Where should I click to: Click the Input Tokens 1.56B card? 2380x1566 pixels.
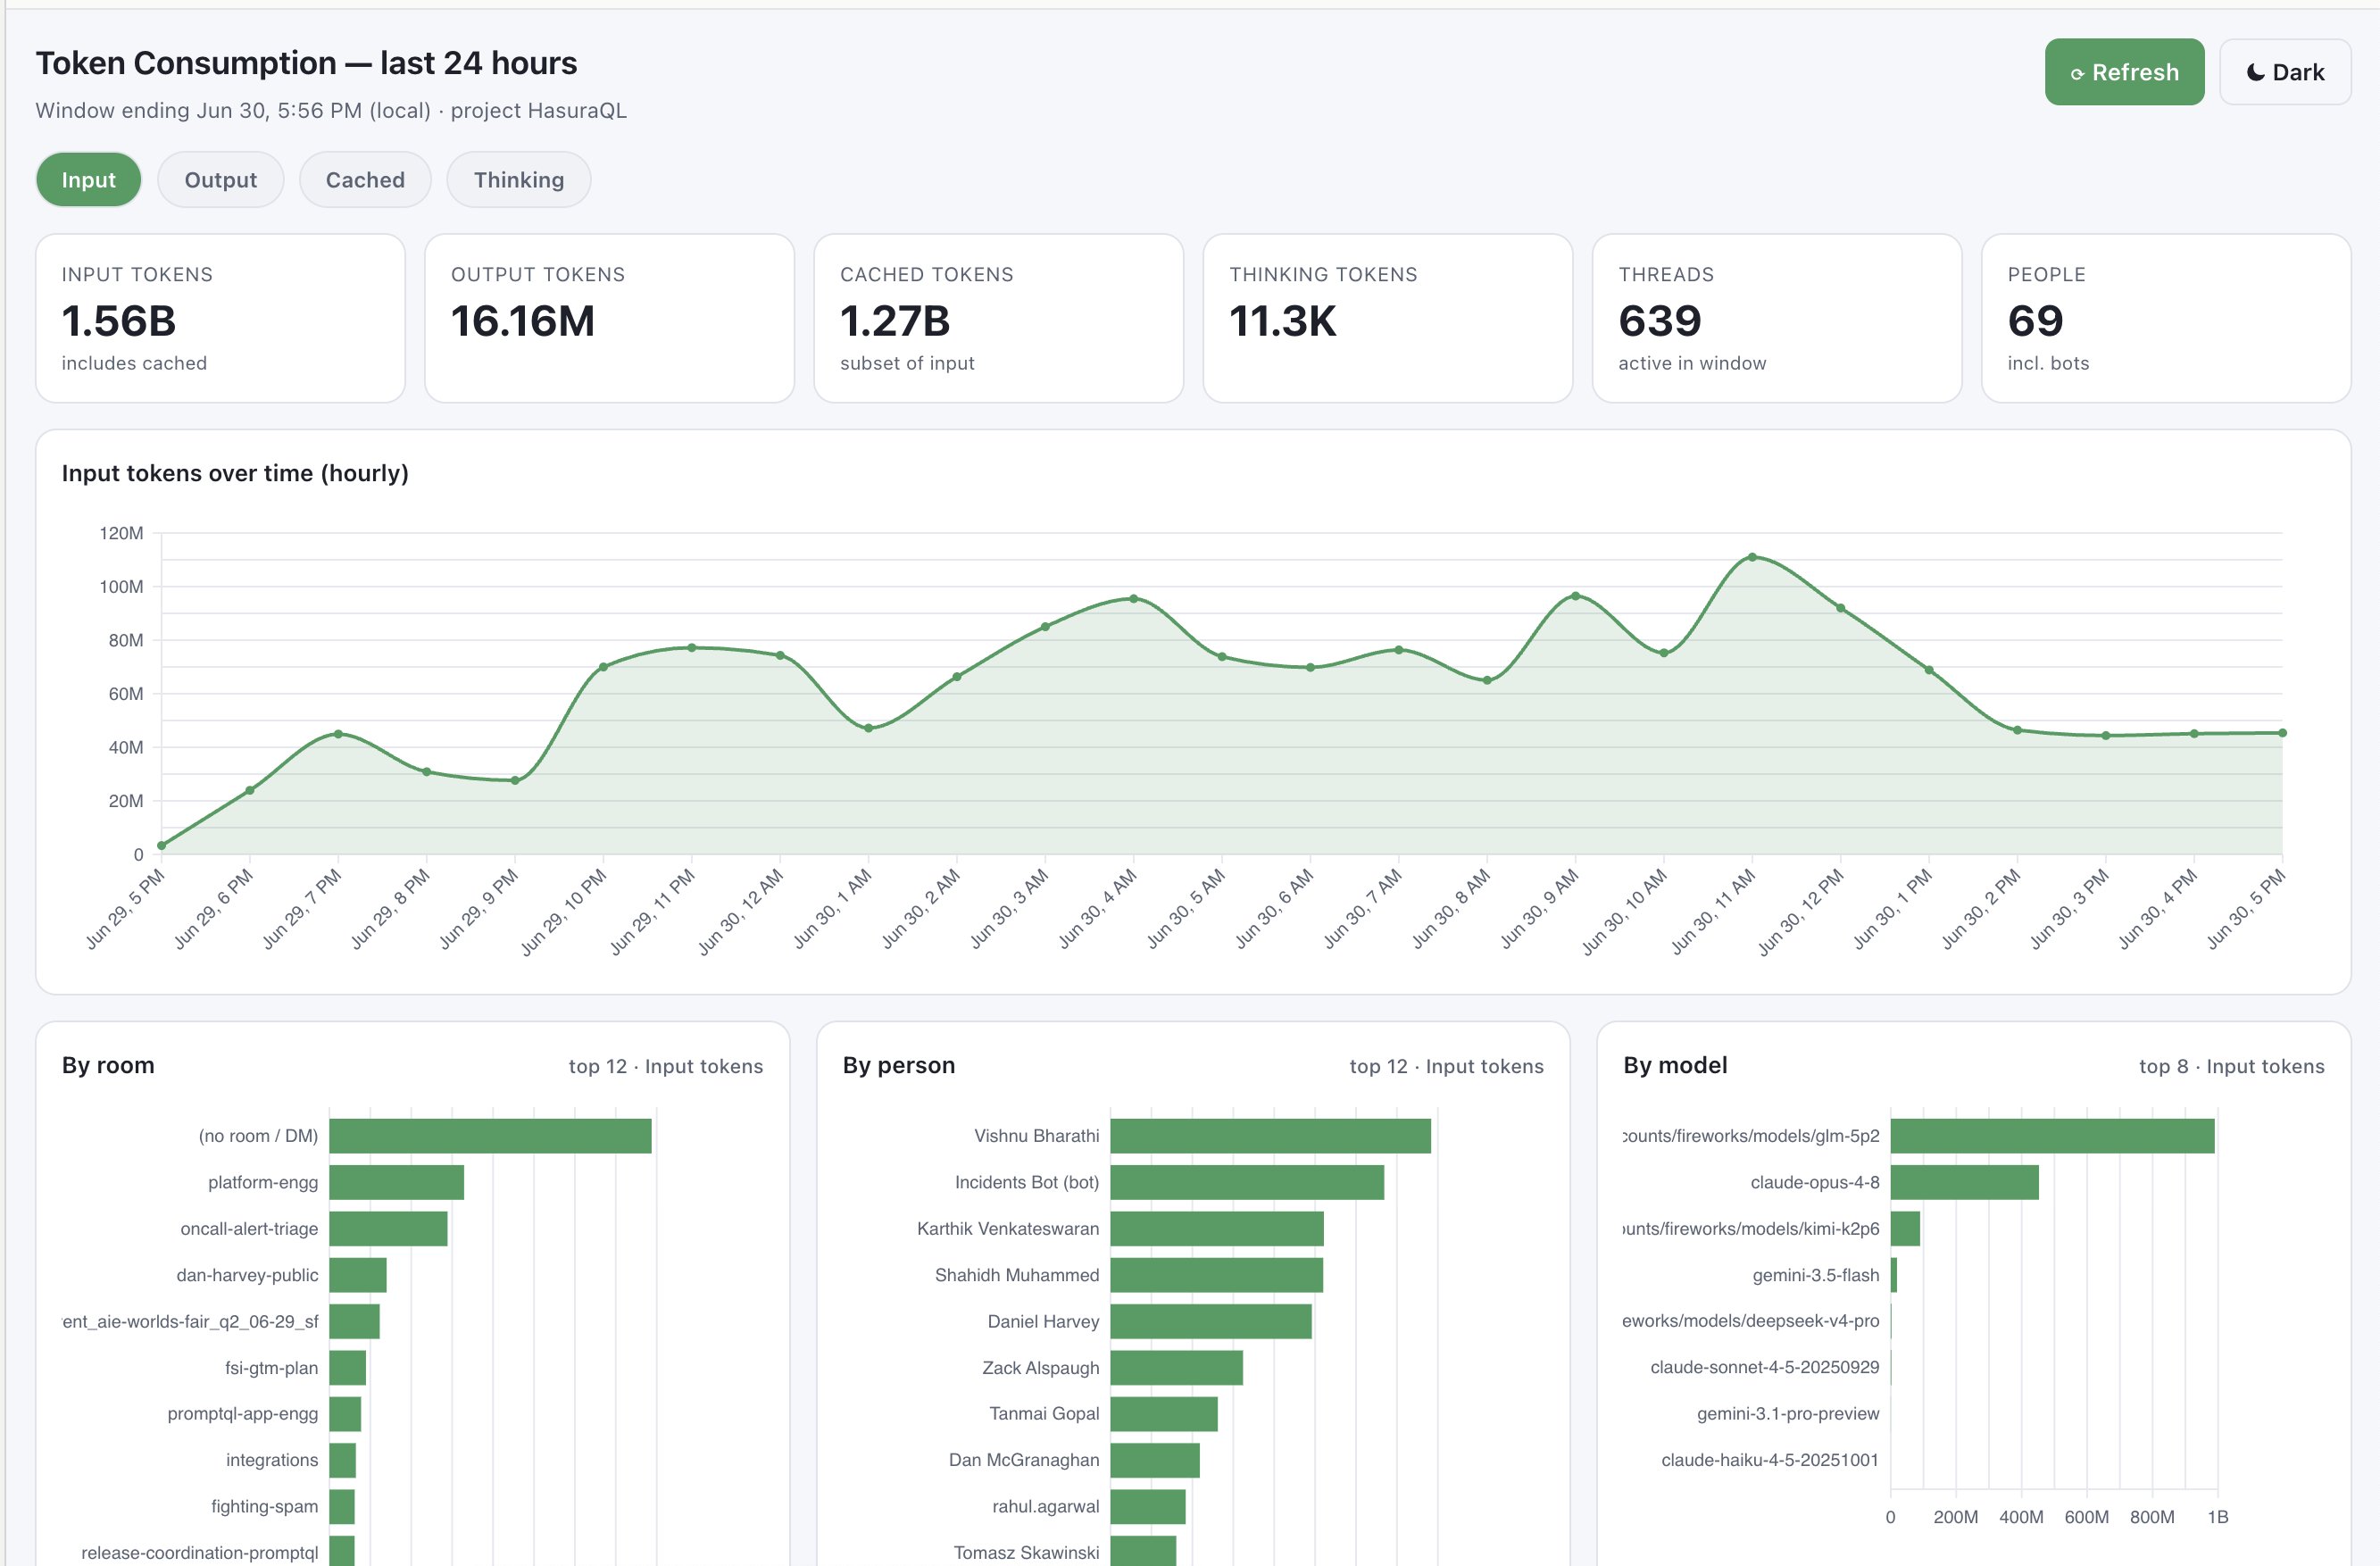(220, 318)
